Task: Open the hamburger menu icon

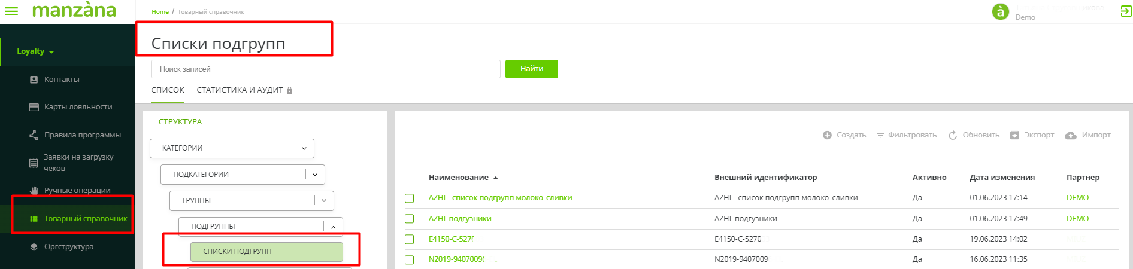Action: [11, 11]
